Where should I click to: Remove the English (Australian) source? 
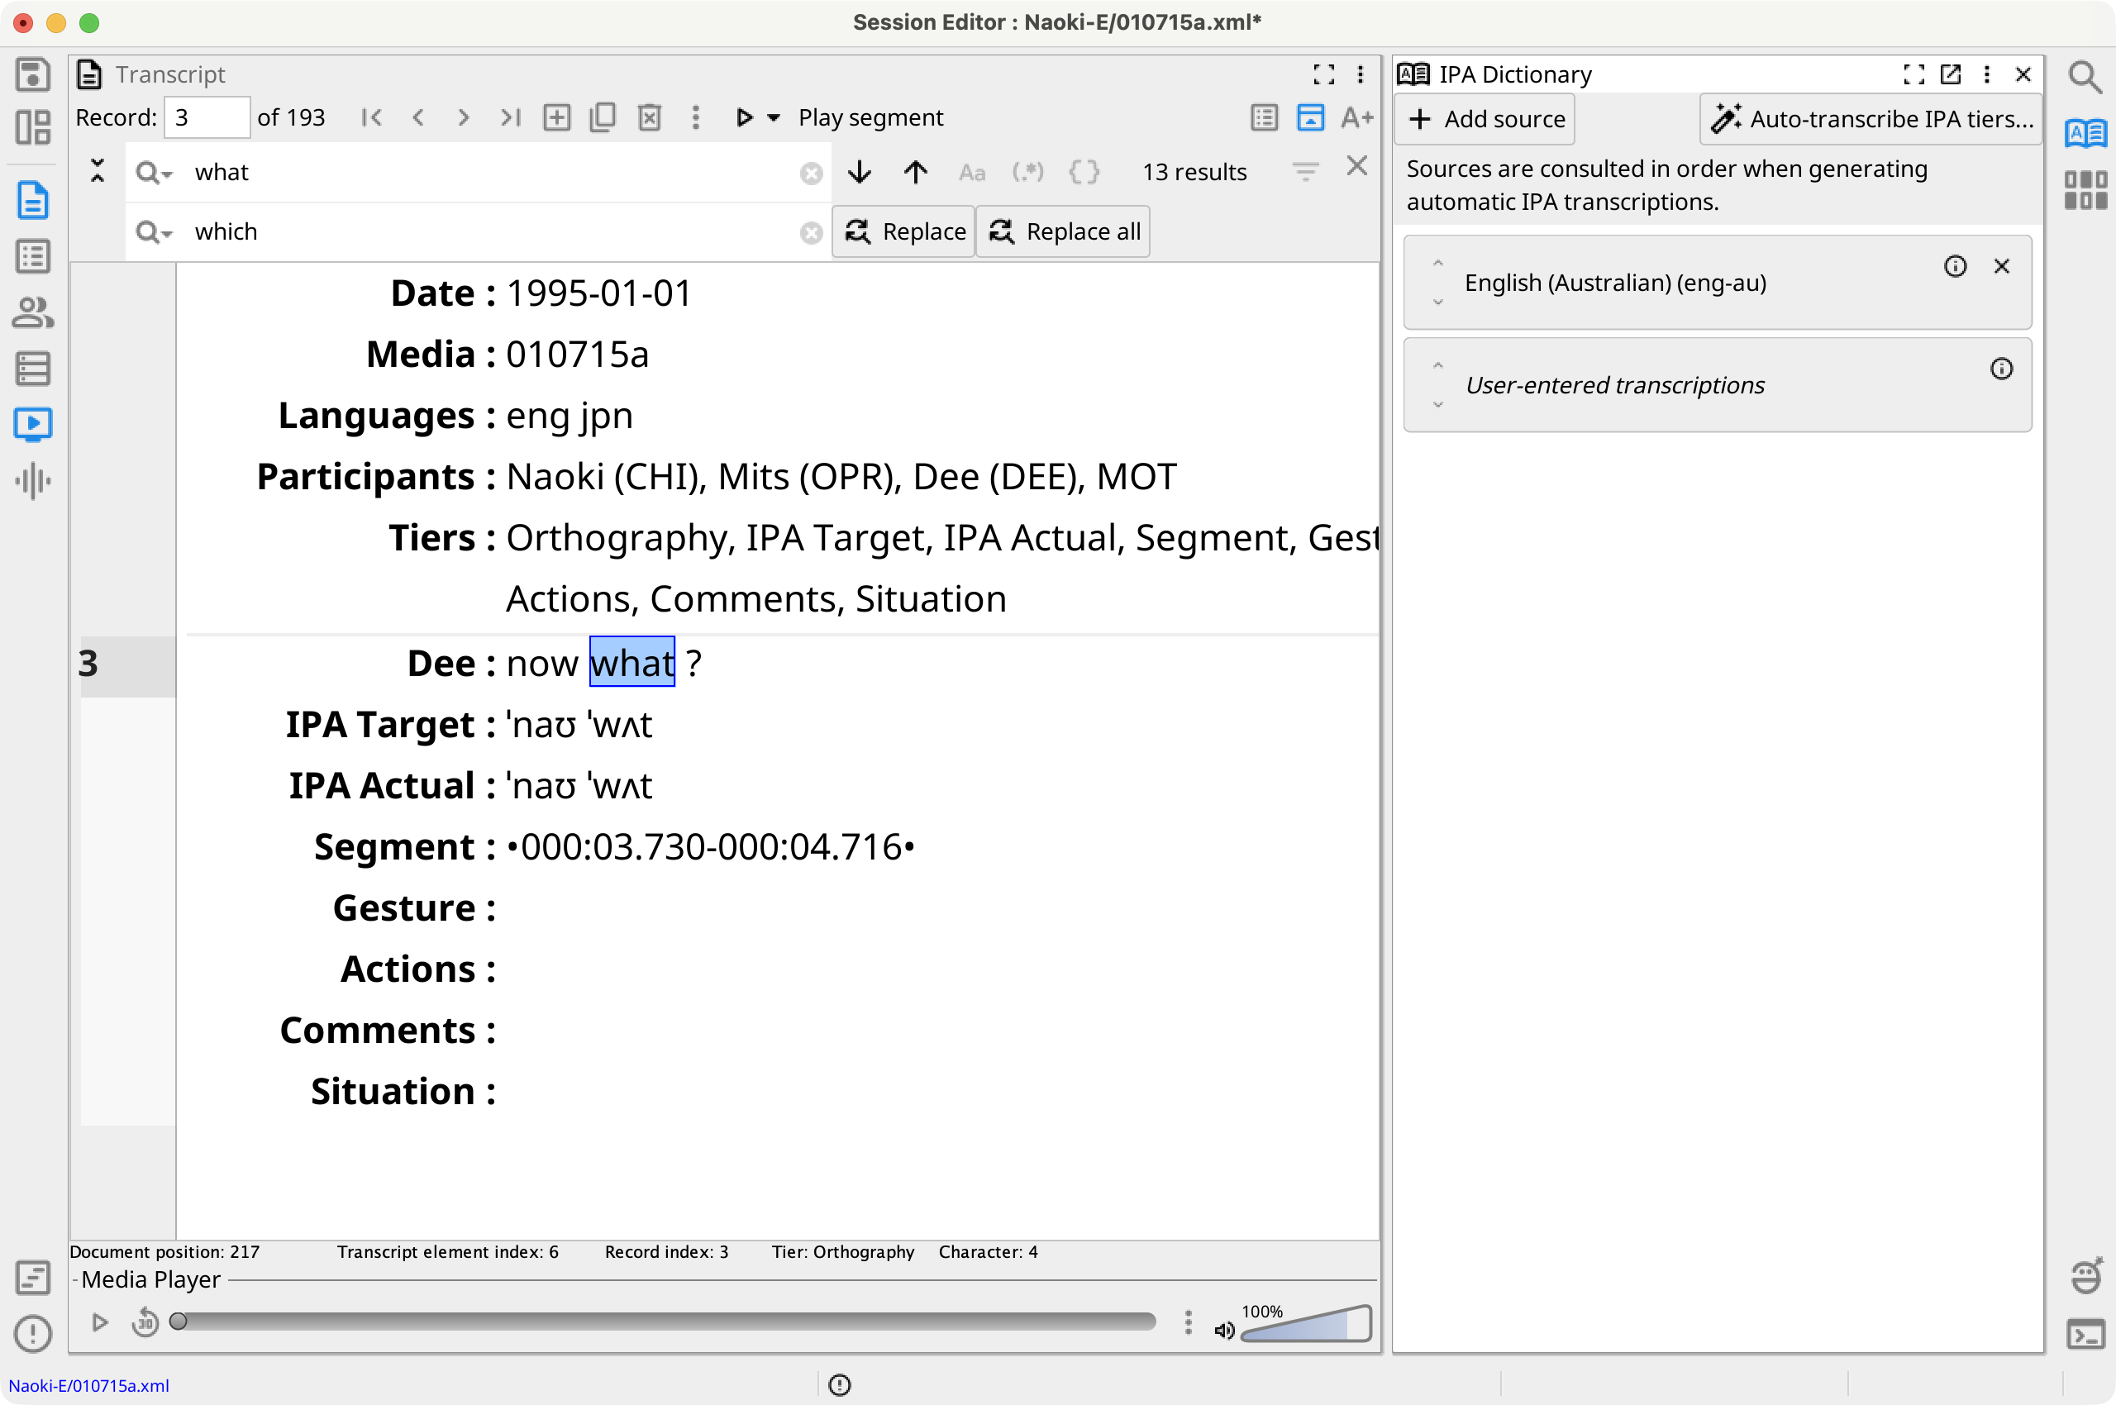click(x=2001, y=266)
